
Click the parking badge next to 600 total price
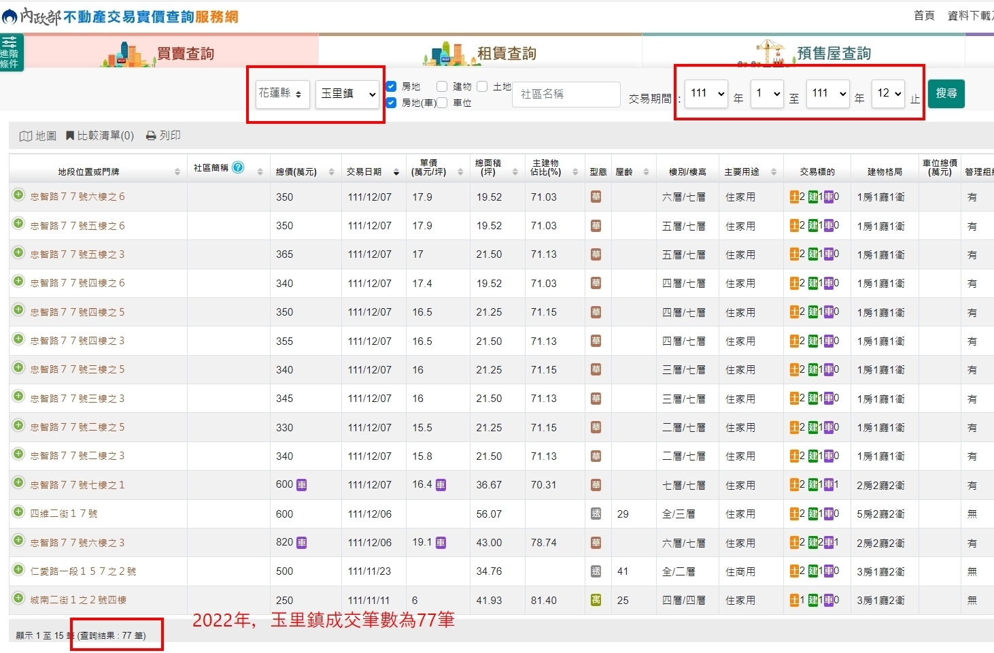coord(302,485)
